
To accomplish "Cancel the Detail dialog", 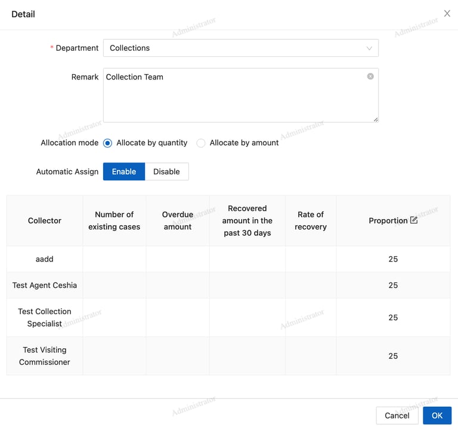I will [397, 416].
